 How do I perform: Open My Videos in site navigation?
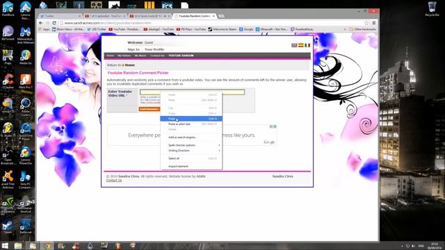124,56
